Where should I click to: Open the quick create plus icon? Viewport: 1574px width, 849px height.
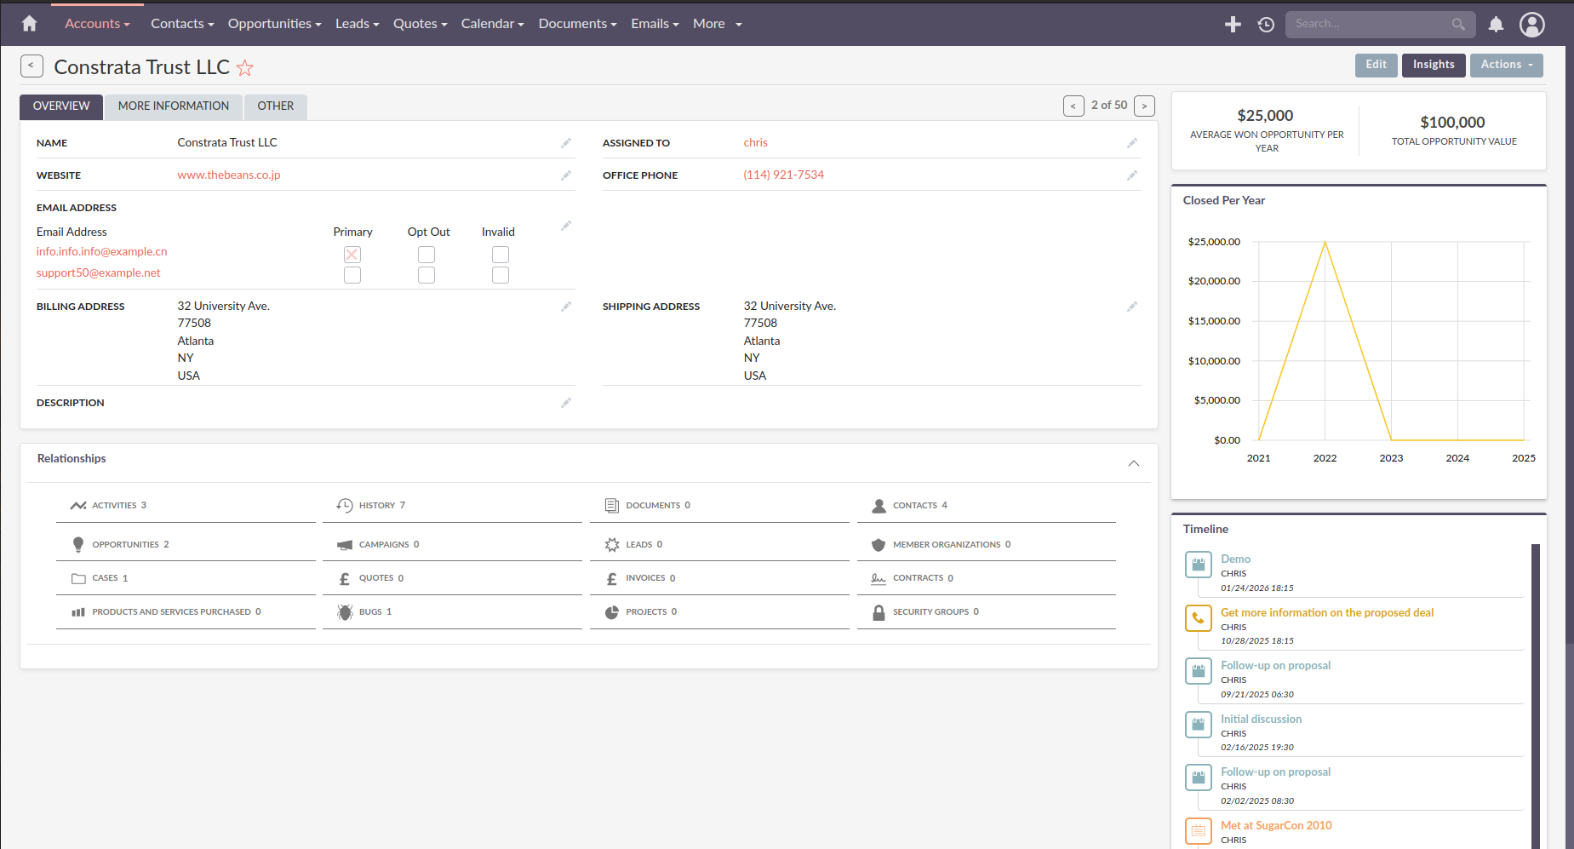tap(1233, 25)
